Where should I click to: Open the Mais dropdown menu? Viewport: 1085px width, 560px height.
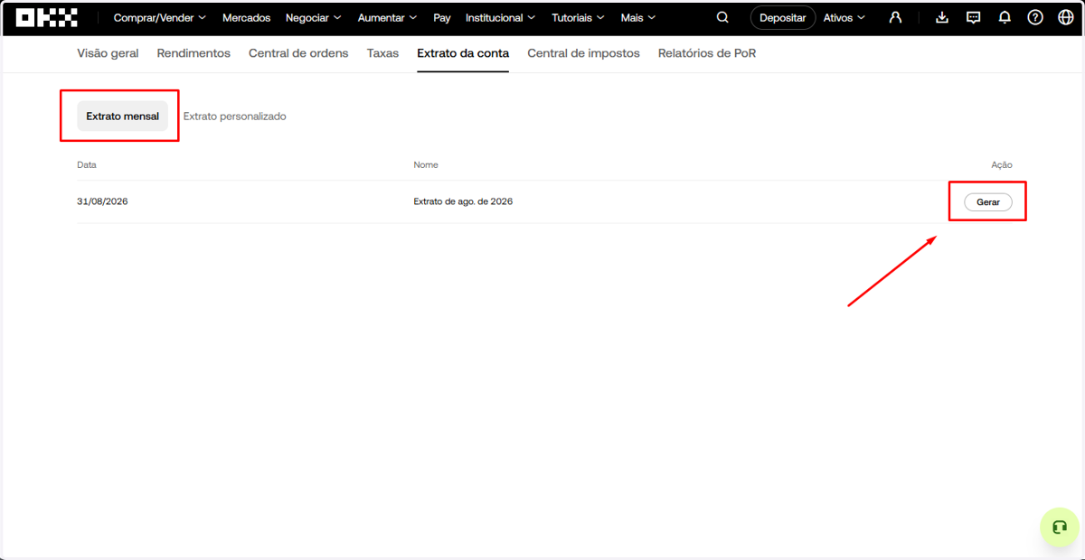[638, 17]
